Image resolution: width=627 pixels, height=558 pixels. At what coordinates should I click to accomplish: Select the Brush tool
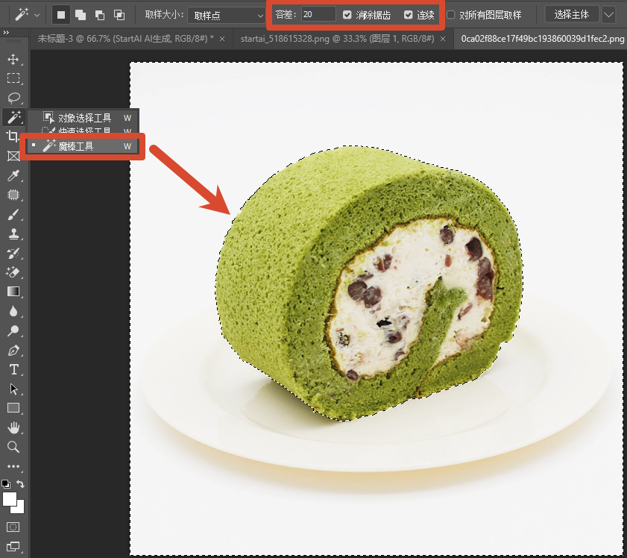coord(13,215)
